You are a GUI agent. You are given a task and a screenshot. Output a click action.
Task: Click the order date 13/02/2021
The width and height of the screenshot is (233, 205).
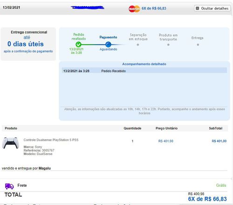click(12, 7)
